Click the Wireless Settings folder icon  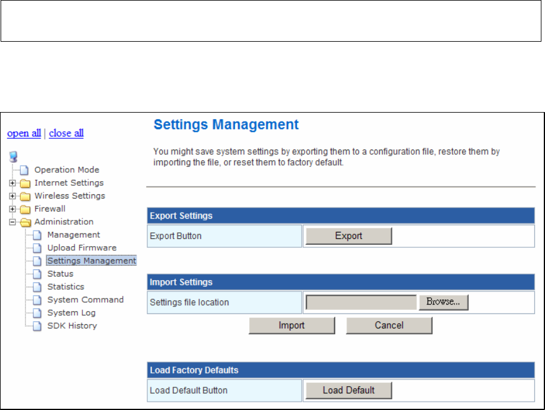pyautogui.click(x=25, y=196)
